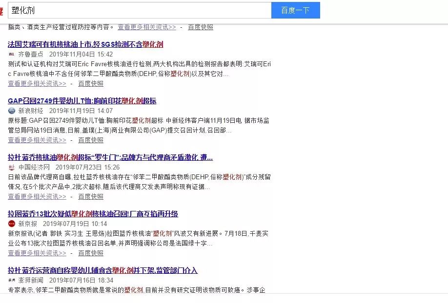The height and width of the screenshot is (303, 448).
Task: Open the GAP召回2749件婴幼儿T恤 headline
Action: click(82, 101)
